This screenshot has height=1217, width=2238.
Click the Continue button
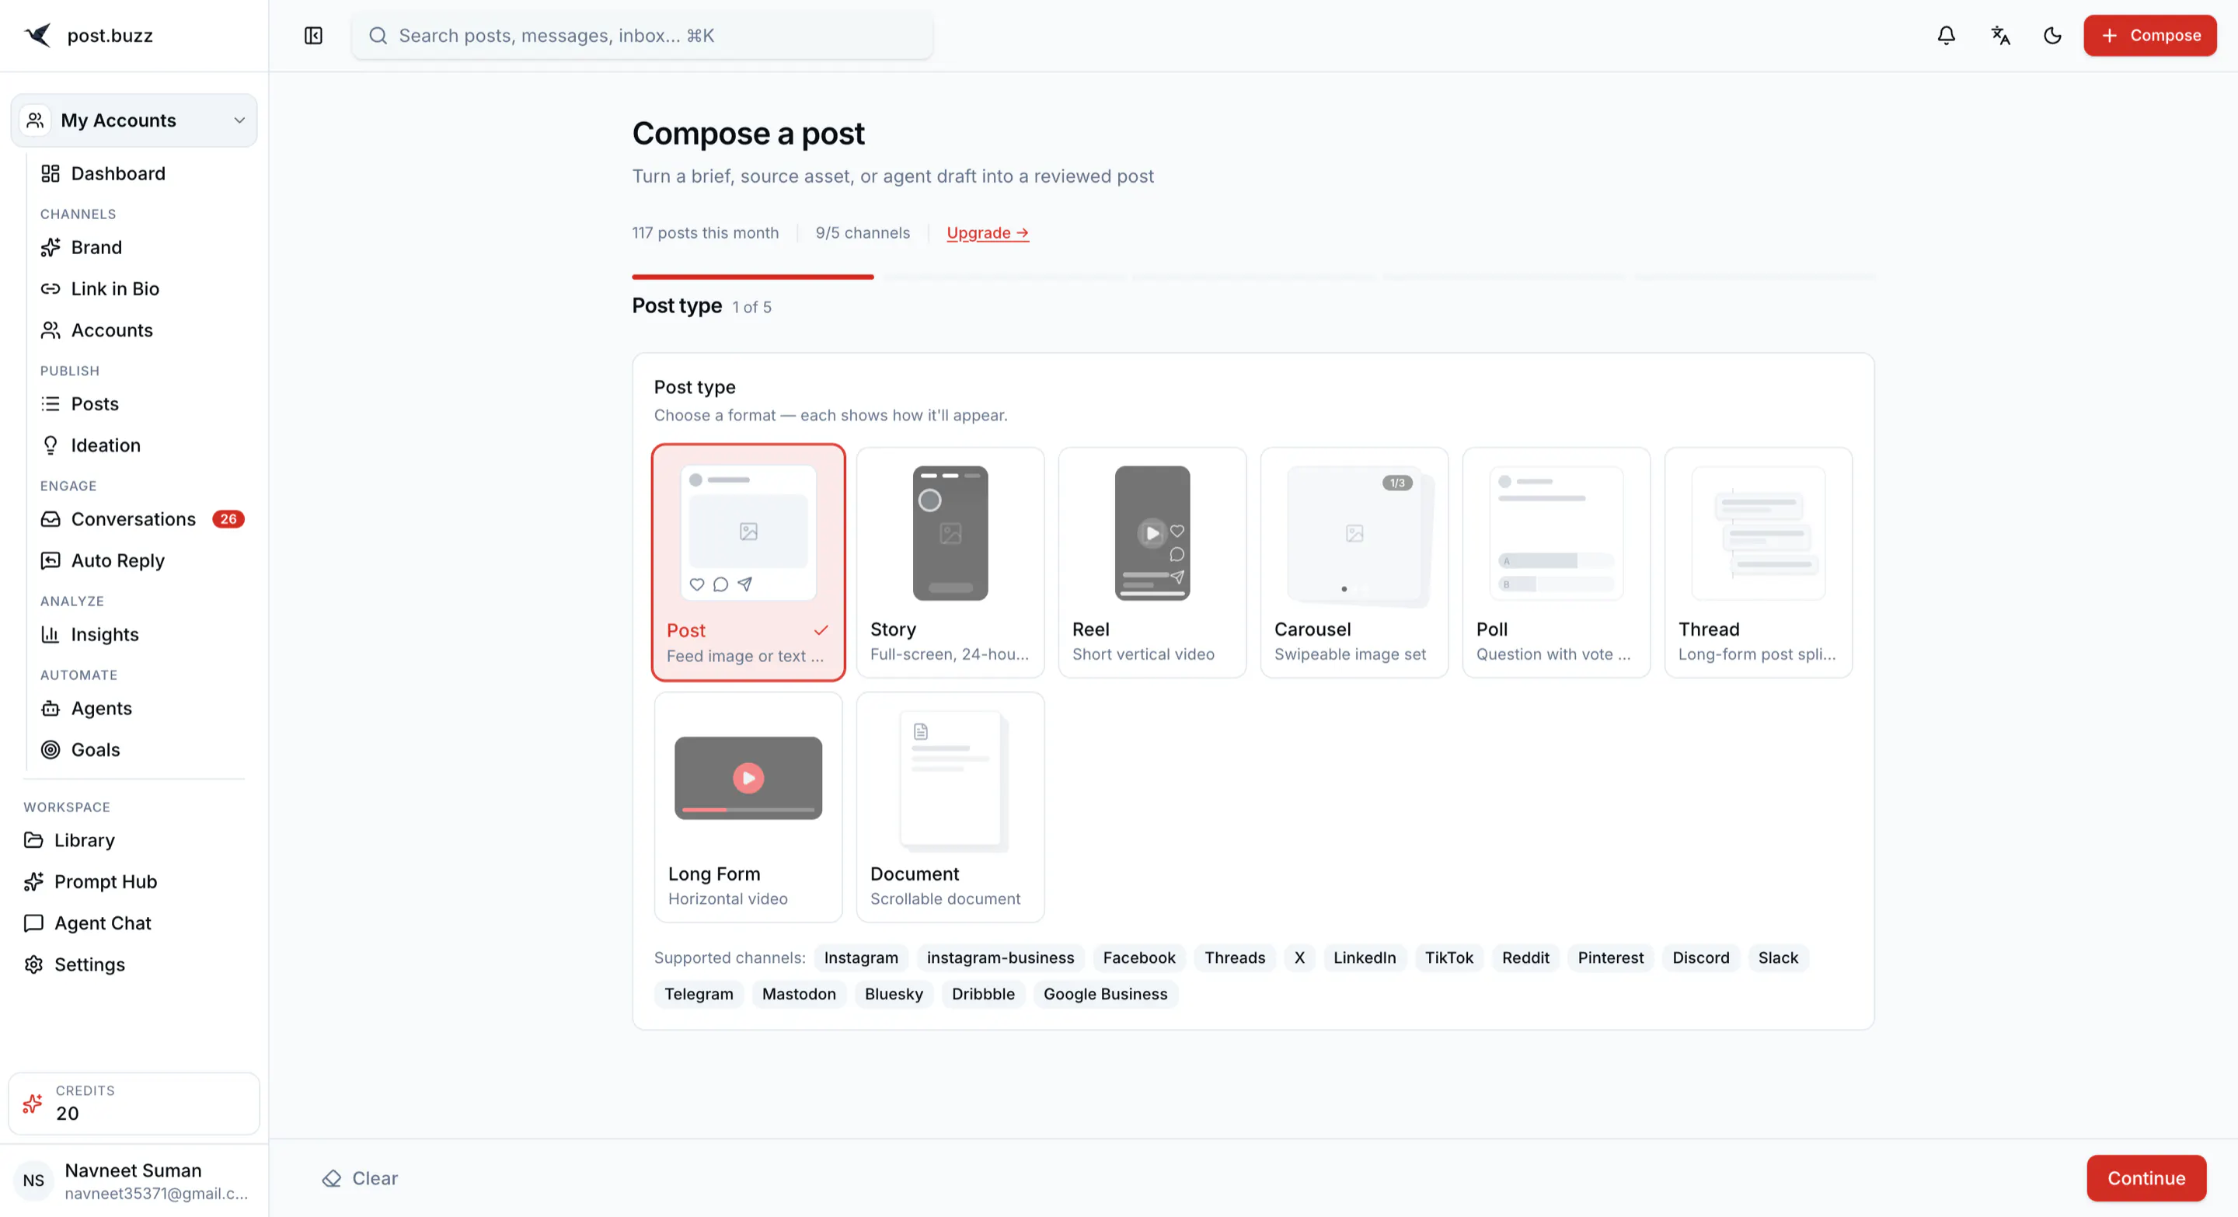tap(2146, 1178)
